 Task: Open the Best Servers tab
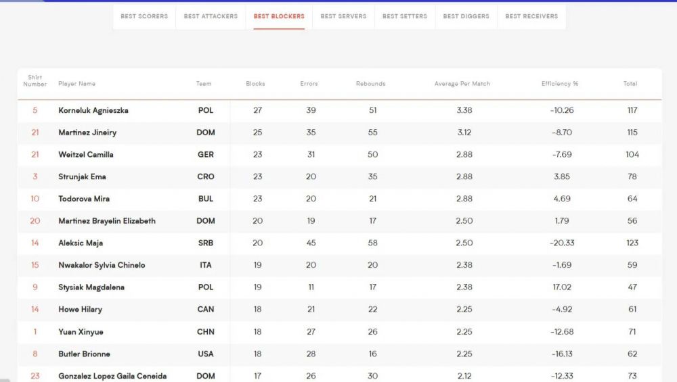coord(343,16)
